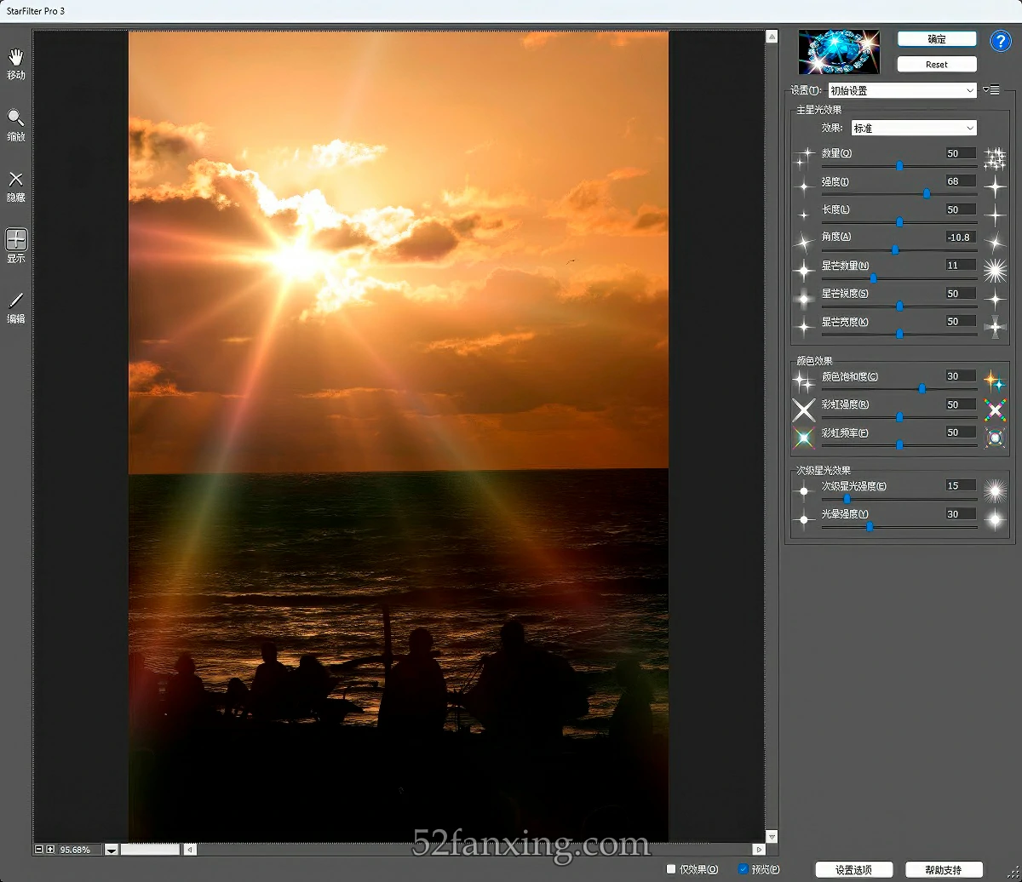The height and width of the screenshot is (882, 1022).
Task: Click the long star icon right of 长度
Action: (995, 215)
